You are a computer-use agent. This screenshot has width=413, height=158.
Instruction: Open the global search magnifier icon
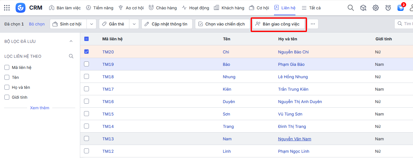[x=351, y=8]
